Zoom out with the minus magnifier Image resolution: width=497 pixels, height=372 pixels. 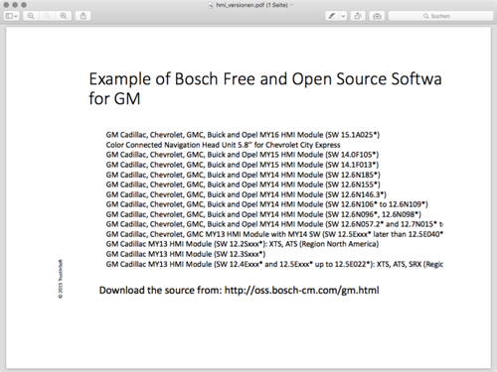click(x=31, y=16)
